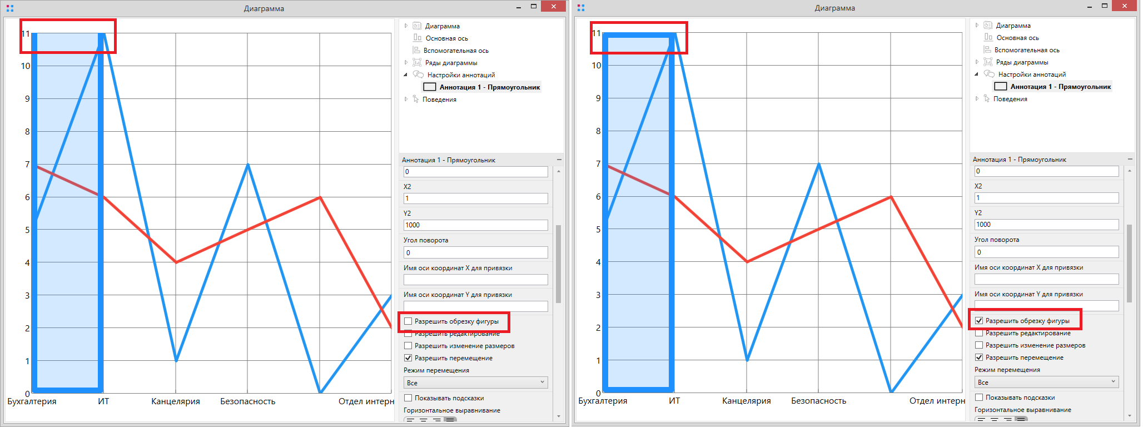This screenshot has width=1143, height=427.
Task: Click Настройки аннотаций speech-bubble icon in left window
Action: (x=418, y=75)
